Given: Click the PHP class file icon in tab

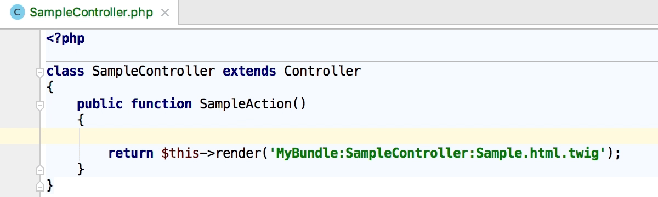Looking at the screenshot, I should coord(18,12).
